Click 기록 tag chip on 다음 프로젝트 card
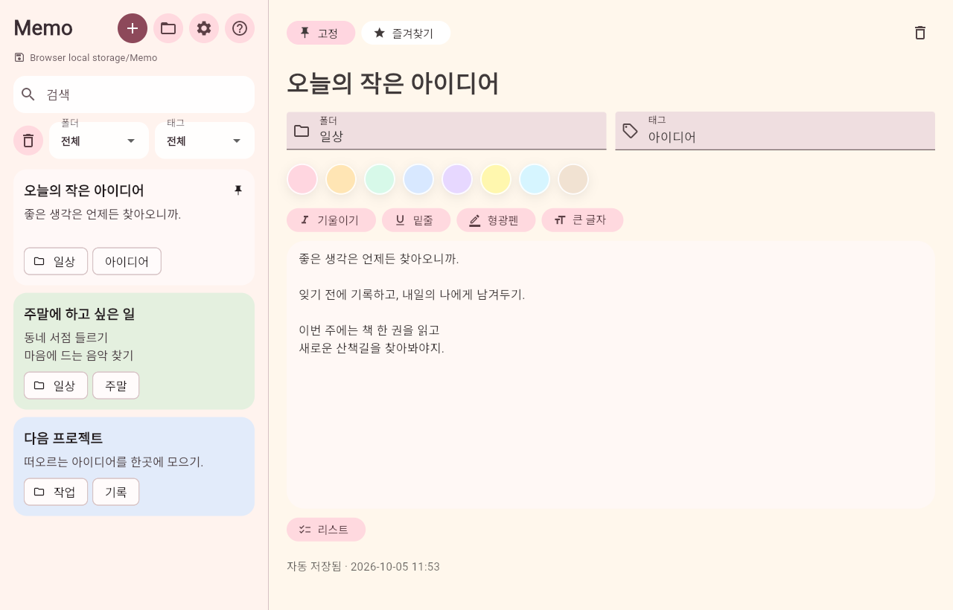The width and height of the screenshot is (953, 610). 115,492
